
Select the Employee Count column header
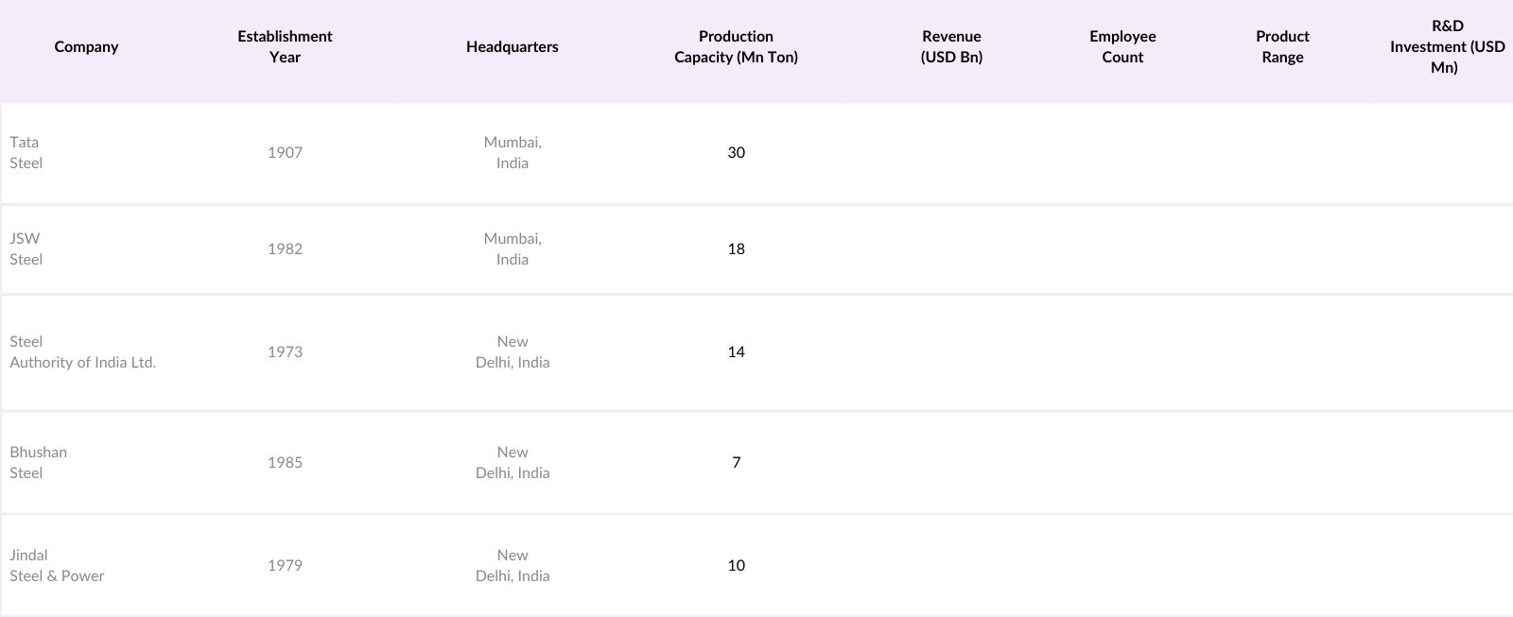pyautogui.click(x=1122, y=47)
